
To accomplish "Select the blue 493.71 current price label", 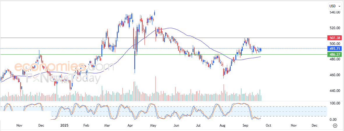I will coord(334,48).
